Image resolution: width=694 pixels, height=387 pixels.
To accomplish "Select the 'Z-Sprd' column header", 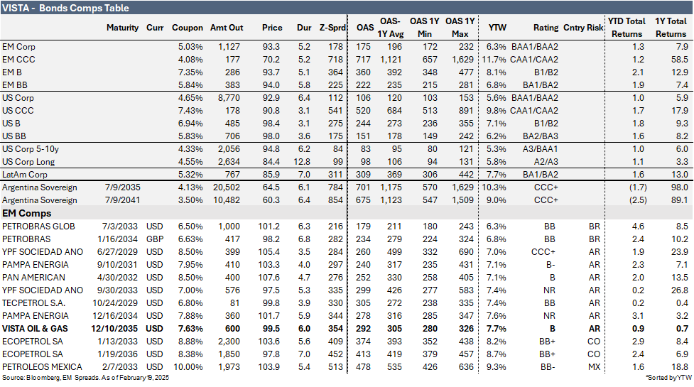I will point(332,28).
